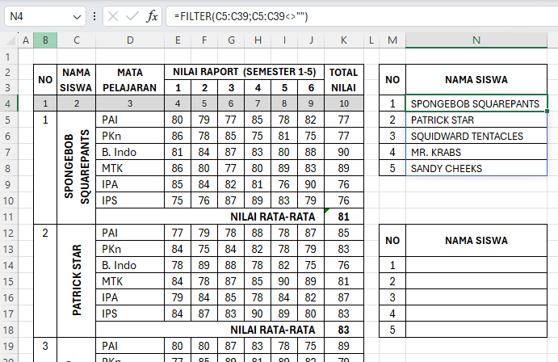Image resolution: width=558 pixels, height=362 pixels.
Task: Click NO header in cell M2
Action: (392, 80)
